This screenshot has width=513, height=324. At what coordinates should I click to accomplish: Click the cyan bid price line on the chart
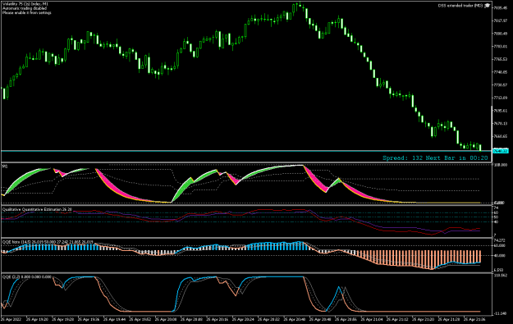click(246, 151)
